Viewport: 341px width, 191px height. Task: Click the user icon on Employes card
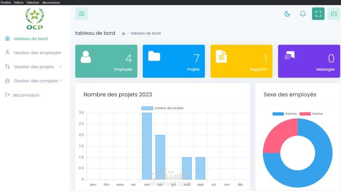pyautogui.click(x=86, y=57)
